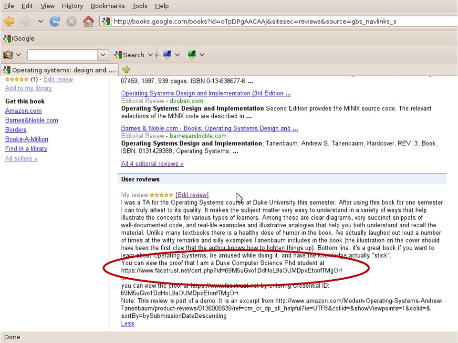
Task: Open a new tab with the green plus
Action: pyautogui.click(x=126, y=70)
